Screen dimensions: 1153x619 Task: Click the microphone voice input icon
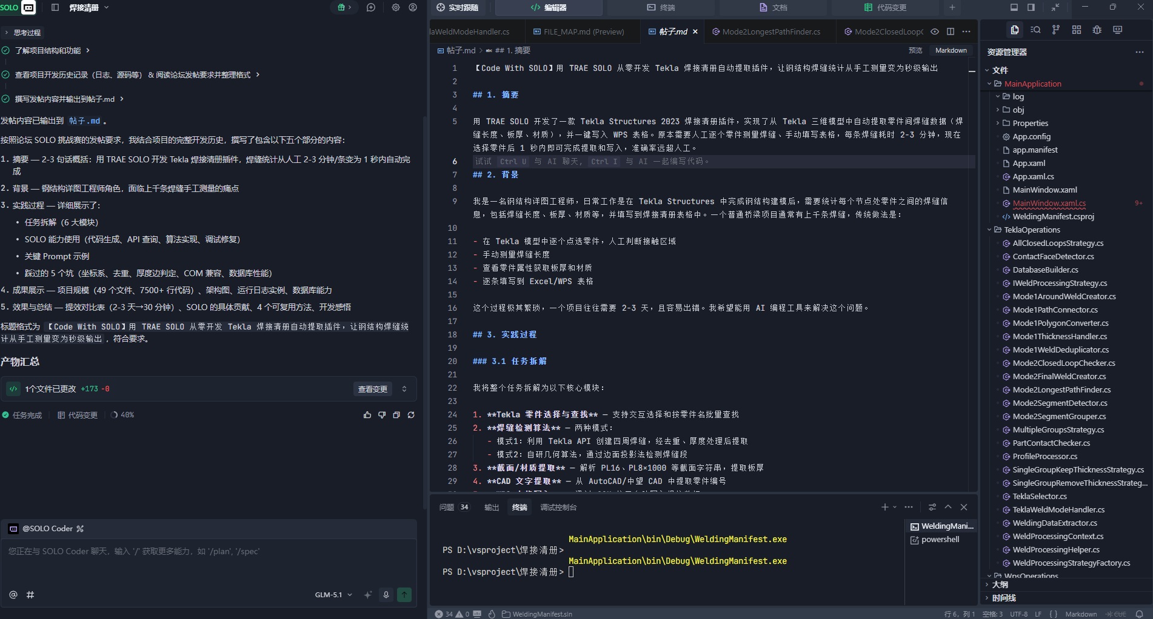point(386,595)
